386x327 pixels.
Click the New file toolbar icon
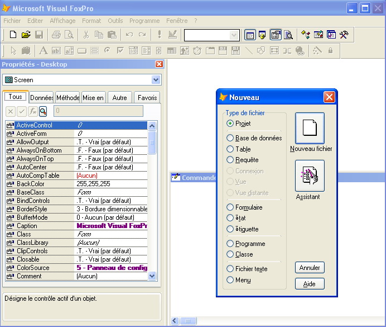(13, 35)
